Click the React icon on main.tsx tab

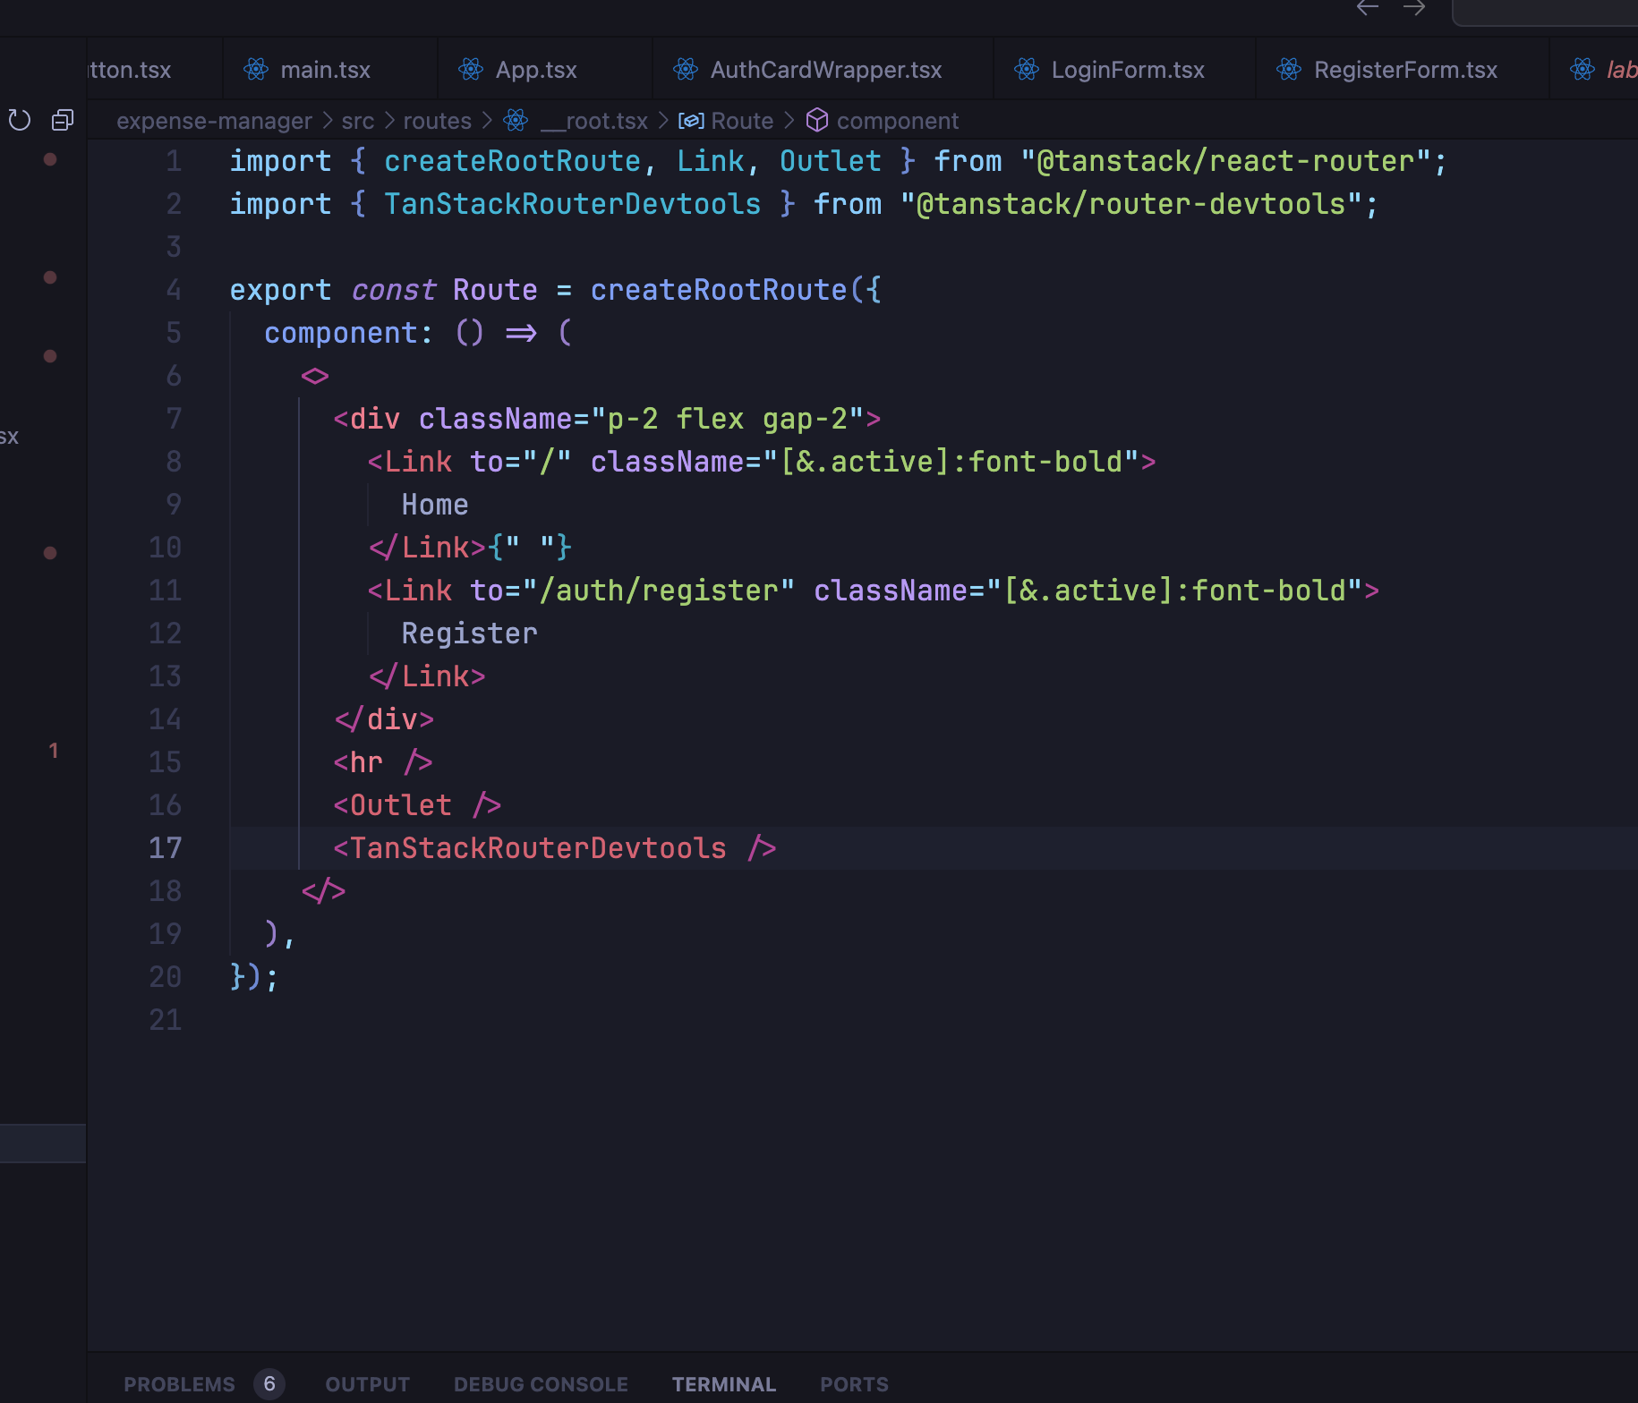(x=256, y=70)
